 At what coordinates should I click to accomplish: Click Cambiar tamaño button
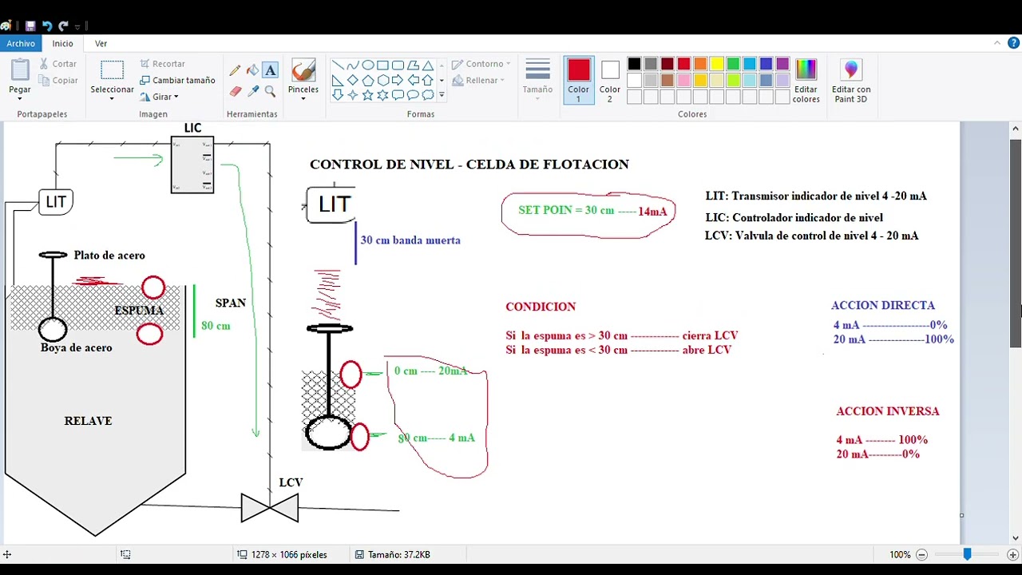click(177, 80)
